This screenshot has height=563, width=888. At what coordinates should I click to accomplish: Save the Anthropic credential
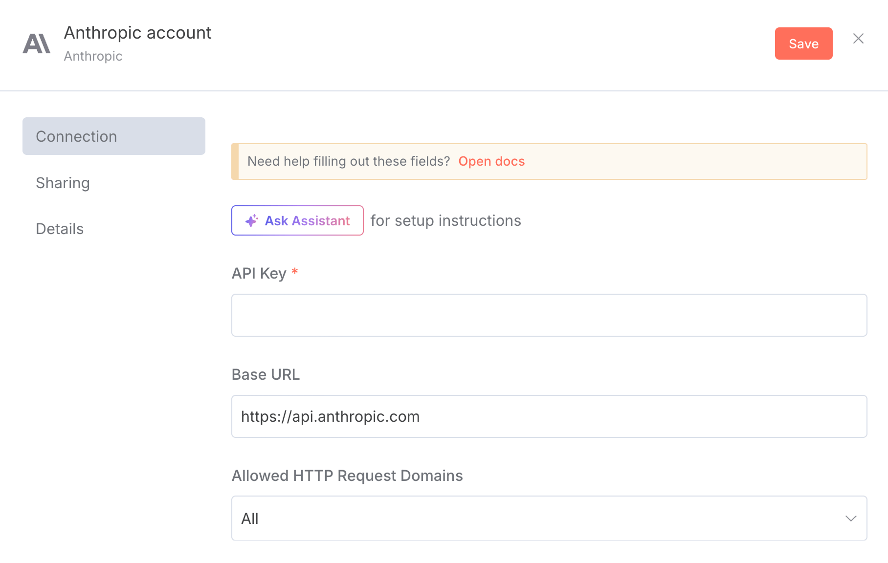(x=803, y=43)
